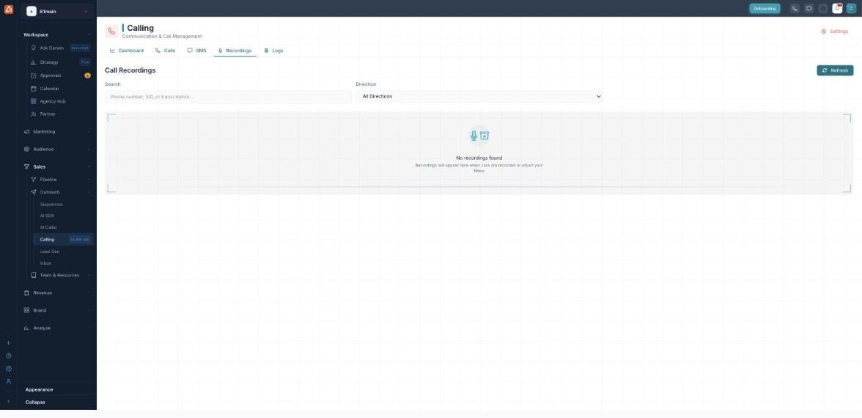Click the gear icon beside the Settings link

(x=824, y=32)
